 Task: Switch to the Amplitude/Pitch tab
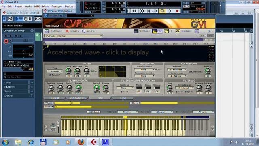click(78, 98)
